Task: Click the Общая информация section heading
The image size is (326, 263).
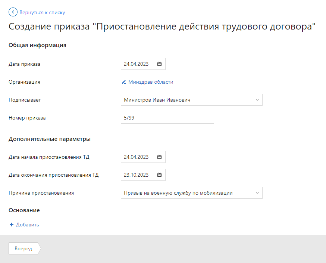Action: 37,45
